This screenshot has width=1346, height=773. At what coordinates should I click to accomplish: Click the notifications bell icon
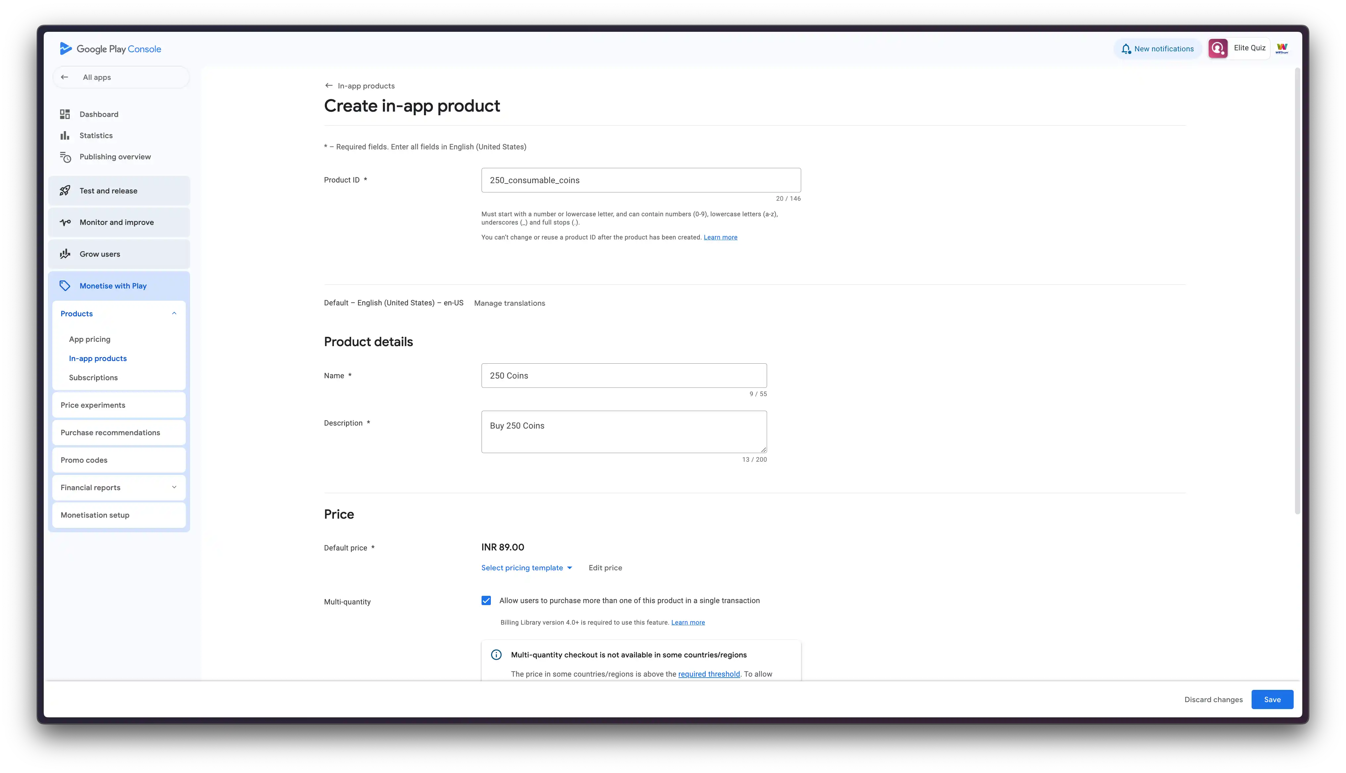pyautogui.click(x=1126, y=49)
